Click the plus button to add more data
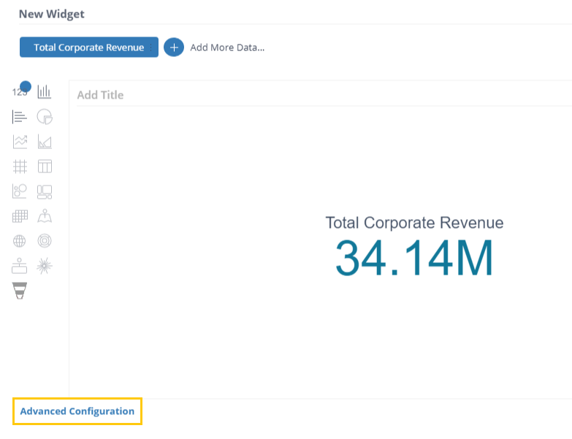The width and height of the screenshot is (572, 439). 174,47
